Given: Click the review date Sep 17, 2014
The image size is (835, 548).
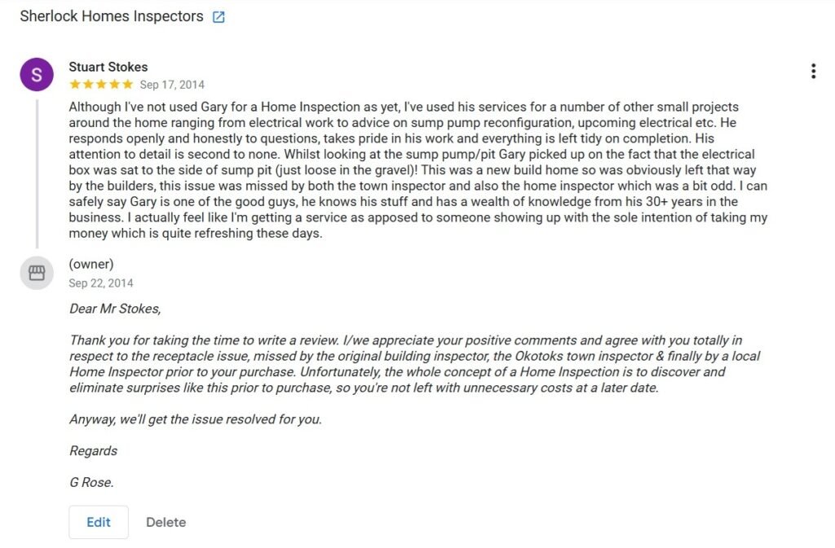Looking at the screenshot, I should pos(172,85).
